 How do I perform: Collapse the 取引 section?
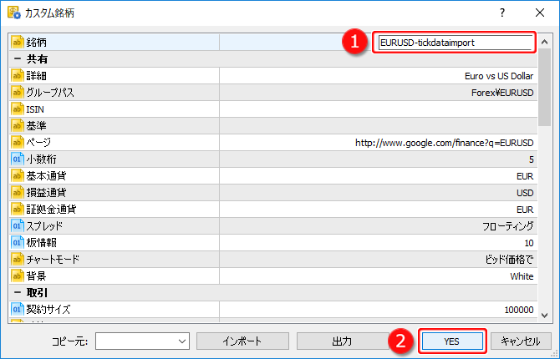(x=17, y=292)
